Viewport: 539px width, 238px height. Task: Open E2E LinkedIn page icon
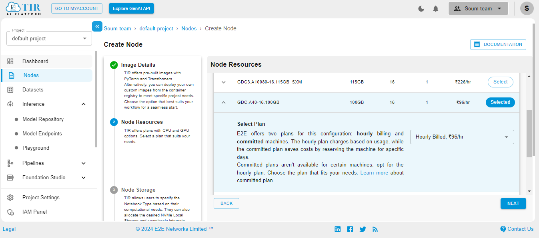[338, 229]
